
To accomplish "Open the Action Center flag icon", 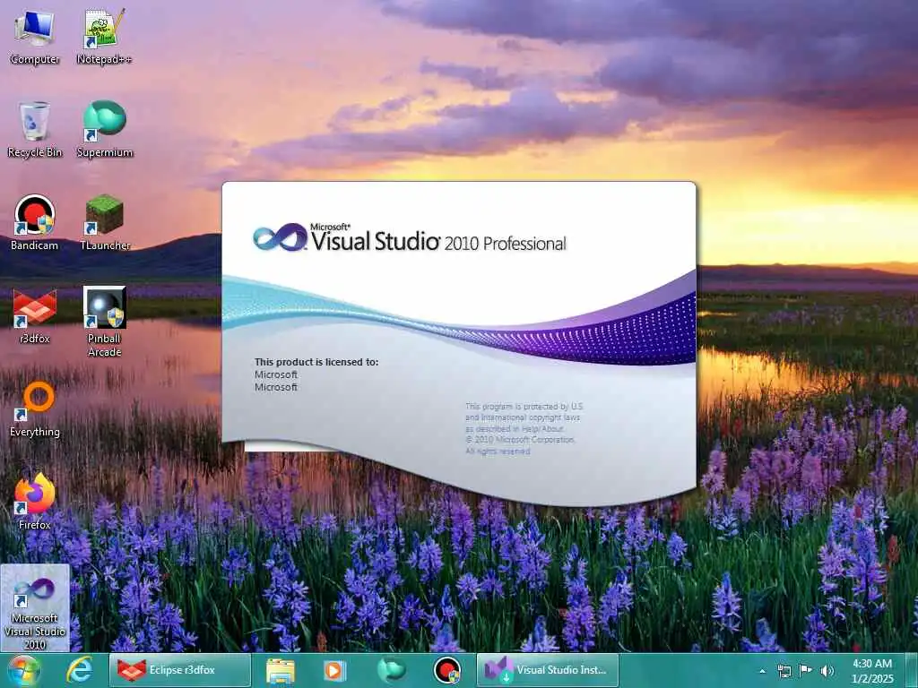I will pos(806,671).
